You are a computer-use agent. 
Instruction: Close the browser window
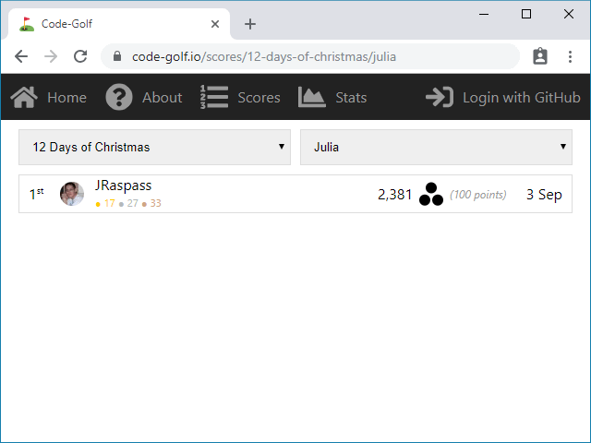click(569, 15)
